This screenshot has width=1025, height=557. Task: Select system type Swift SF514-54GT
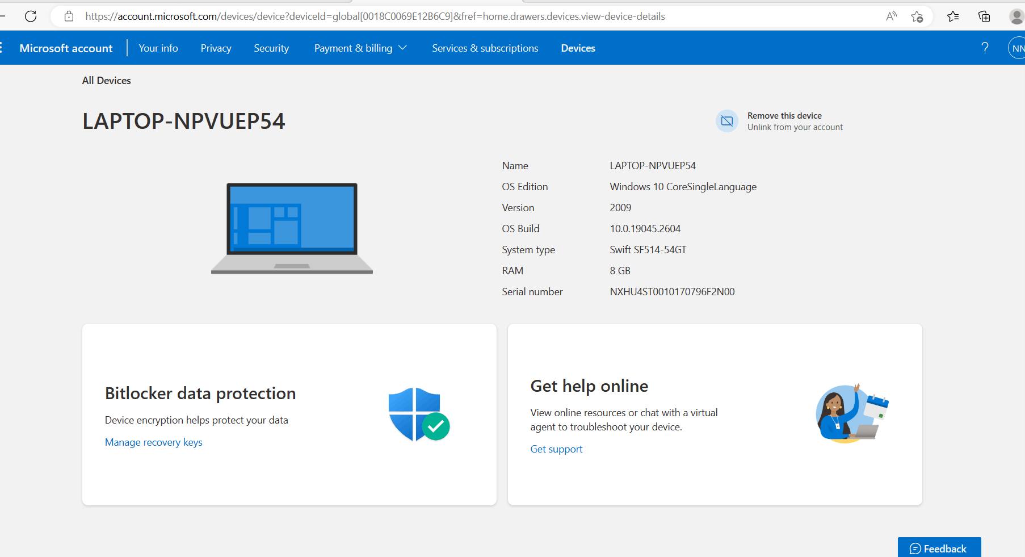[x=648, y=250]
